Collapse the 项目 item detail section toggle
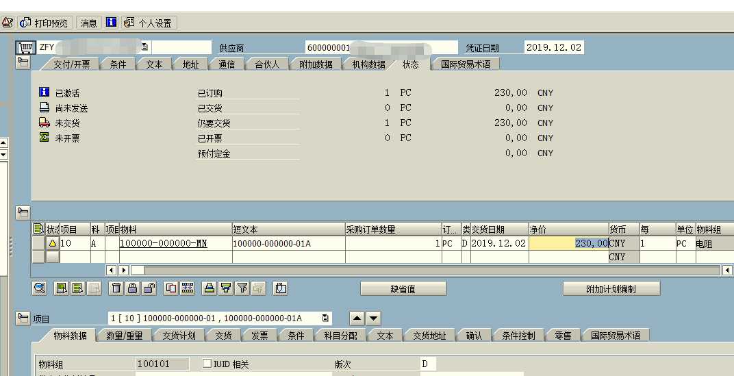The image size is (734, 376). point(23,318)
